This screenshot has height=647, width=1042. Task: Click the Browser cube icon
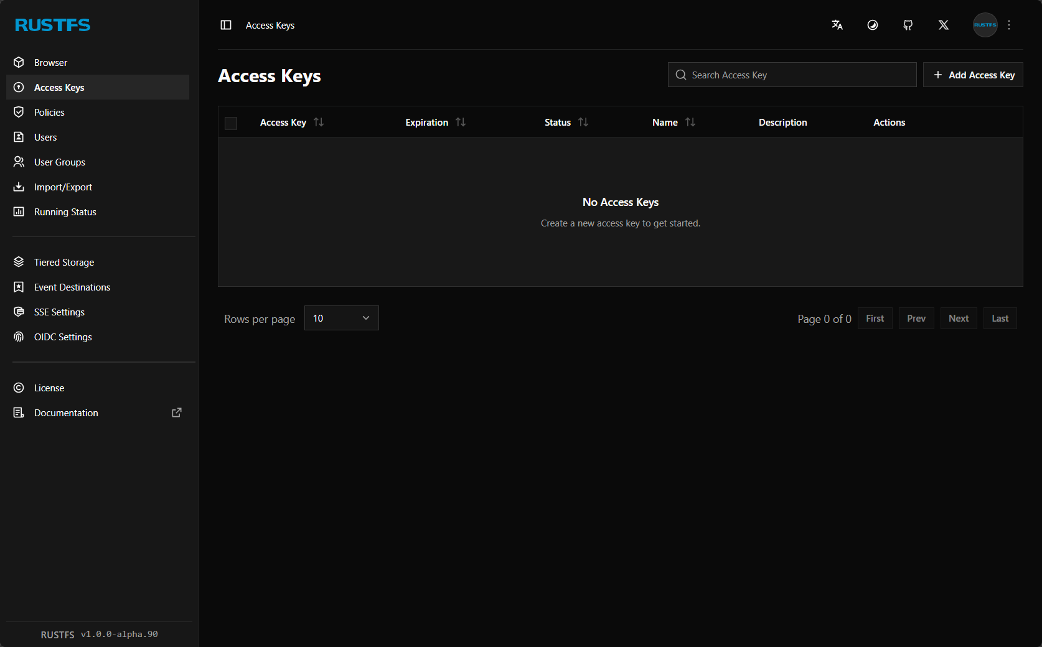pyautogui.click(x=19, y=62)
